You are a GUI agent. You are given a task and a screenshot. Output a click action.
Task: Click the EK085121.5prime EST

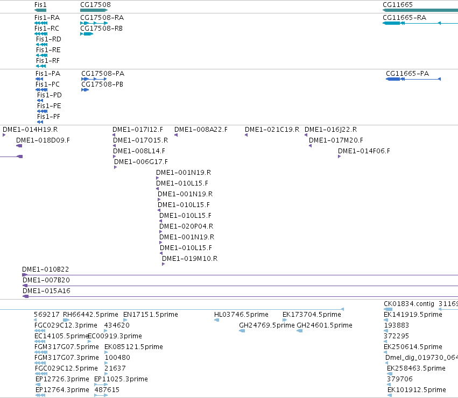(133, 347)
